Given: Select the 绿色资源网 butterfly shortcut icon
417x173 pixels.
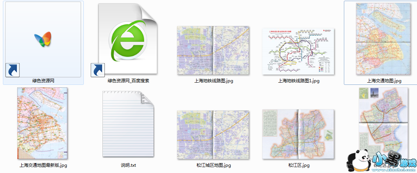Looking at the screenshot, I should [x=43, y=40].
